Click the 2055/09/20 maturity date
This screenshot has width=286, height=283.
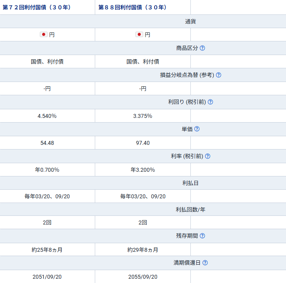pos(143,277)
